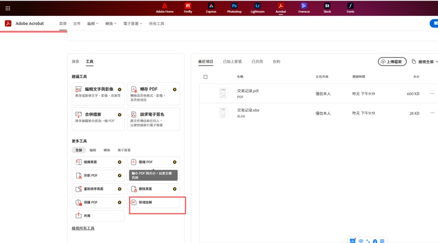Select the 新增註解 tool
The height and width of the screenshot is (243, 438).
154,202
